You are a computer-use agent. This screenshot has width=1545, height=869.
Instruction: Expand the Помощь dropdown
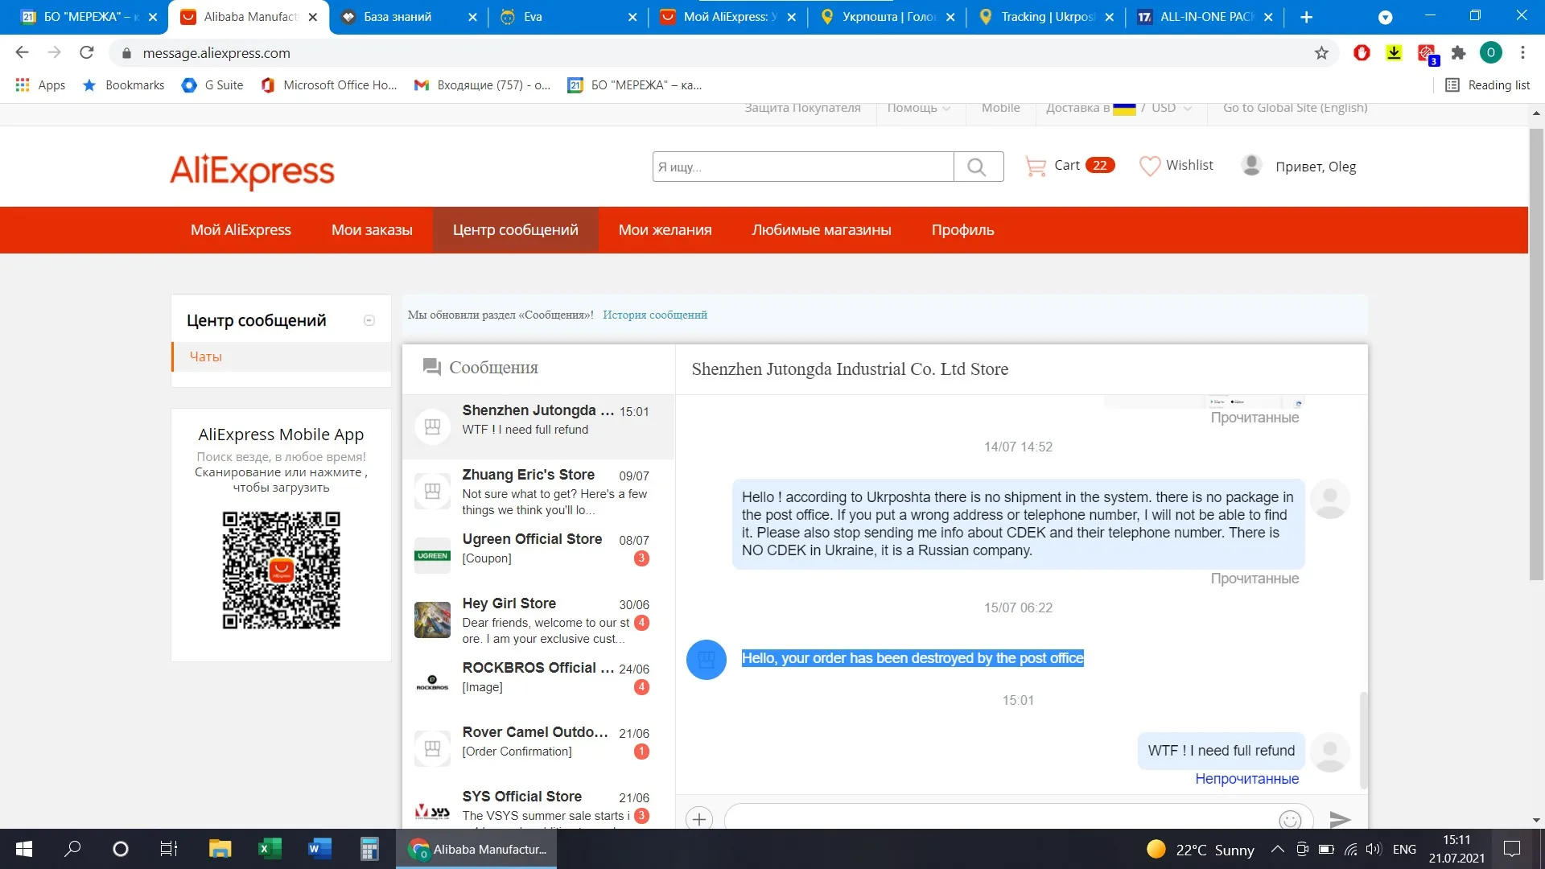tap(918, 108)
